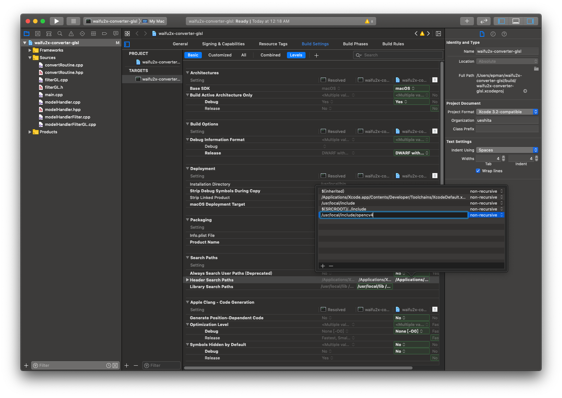Click the build settings Search field
The image size is (562, 398).
click(398, 55)
